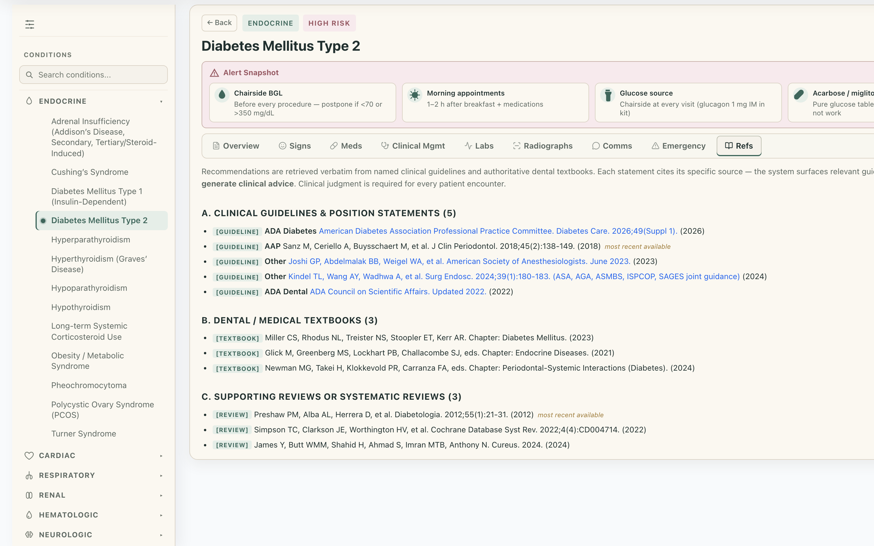This screenshot has height=546, width=874.
Task: Open the Radiographs tab
Action: (x=543, y=146)
